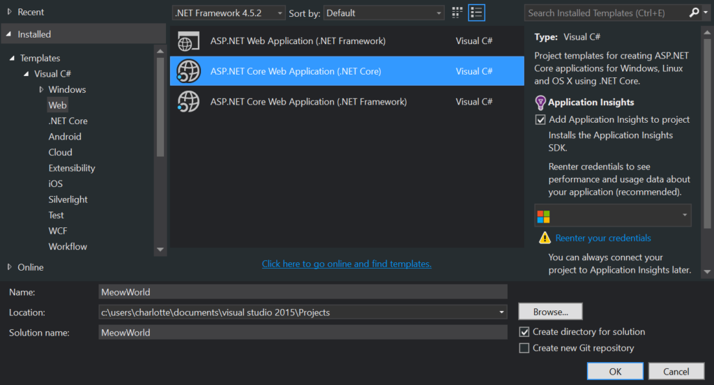The height and width of the screenshot is (385, 714).
Task: Switch to small icons list view
Action: tap(477, 13)
